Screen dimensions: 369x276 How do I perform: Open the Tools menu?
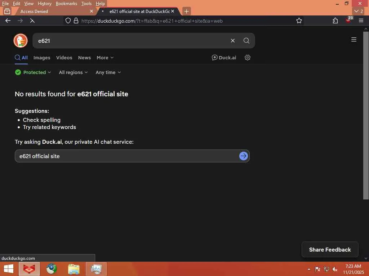pos(86,4)
